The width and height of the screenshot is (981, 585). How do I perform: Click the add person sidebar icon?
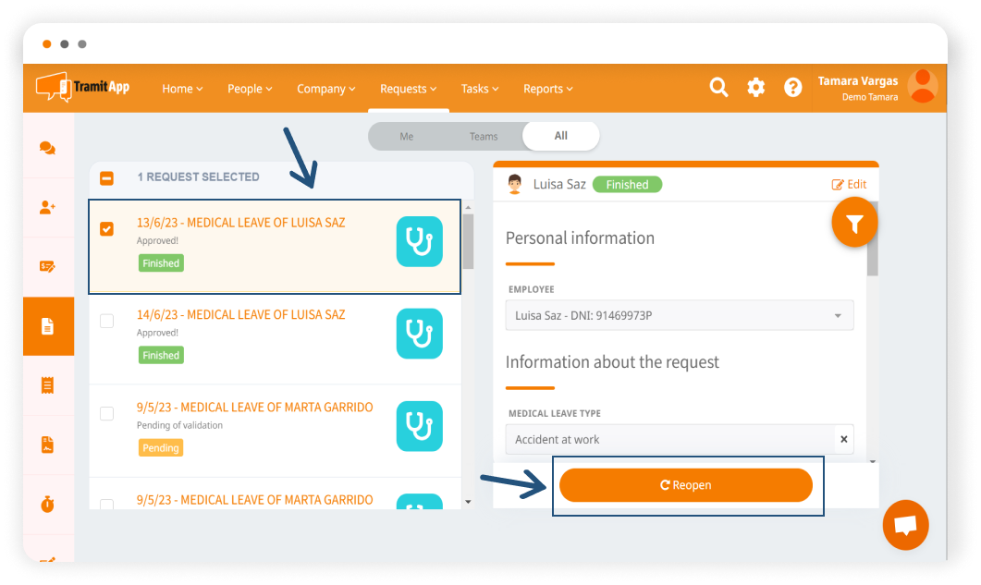click(x=48, y=208)
